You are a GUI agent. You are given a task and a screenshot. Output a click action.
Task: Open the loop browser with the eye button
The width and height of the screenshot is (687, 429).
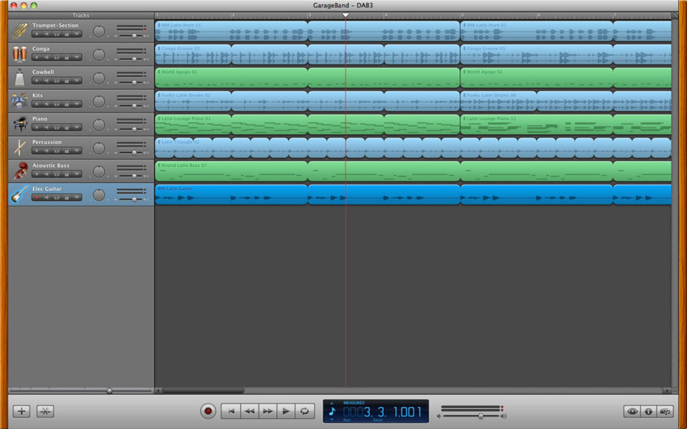(632, 411)
